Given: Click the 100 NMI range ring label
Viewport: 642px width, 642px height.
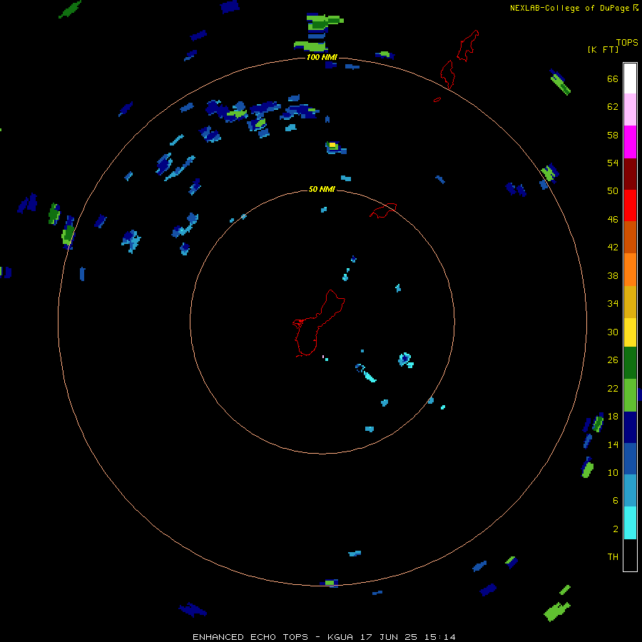Looking at the screenshot, I should click(x=322, y=57).
